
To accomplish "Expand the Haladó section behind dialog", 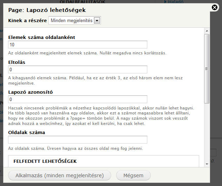I will point(174,2).
